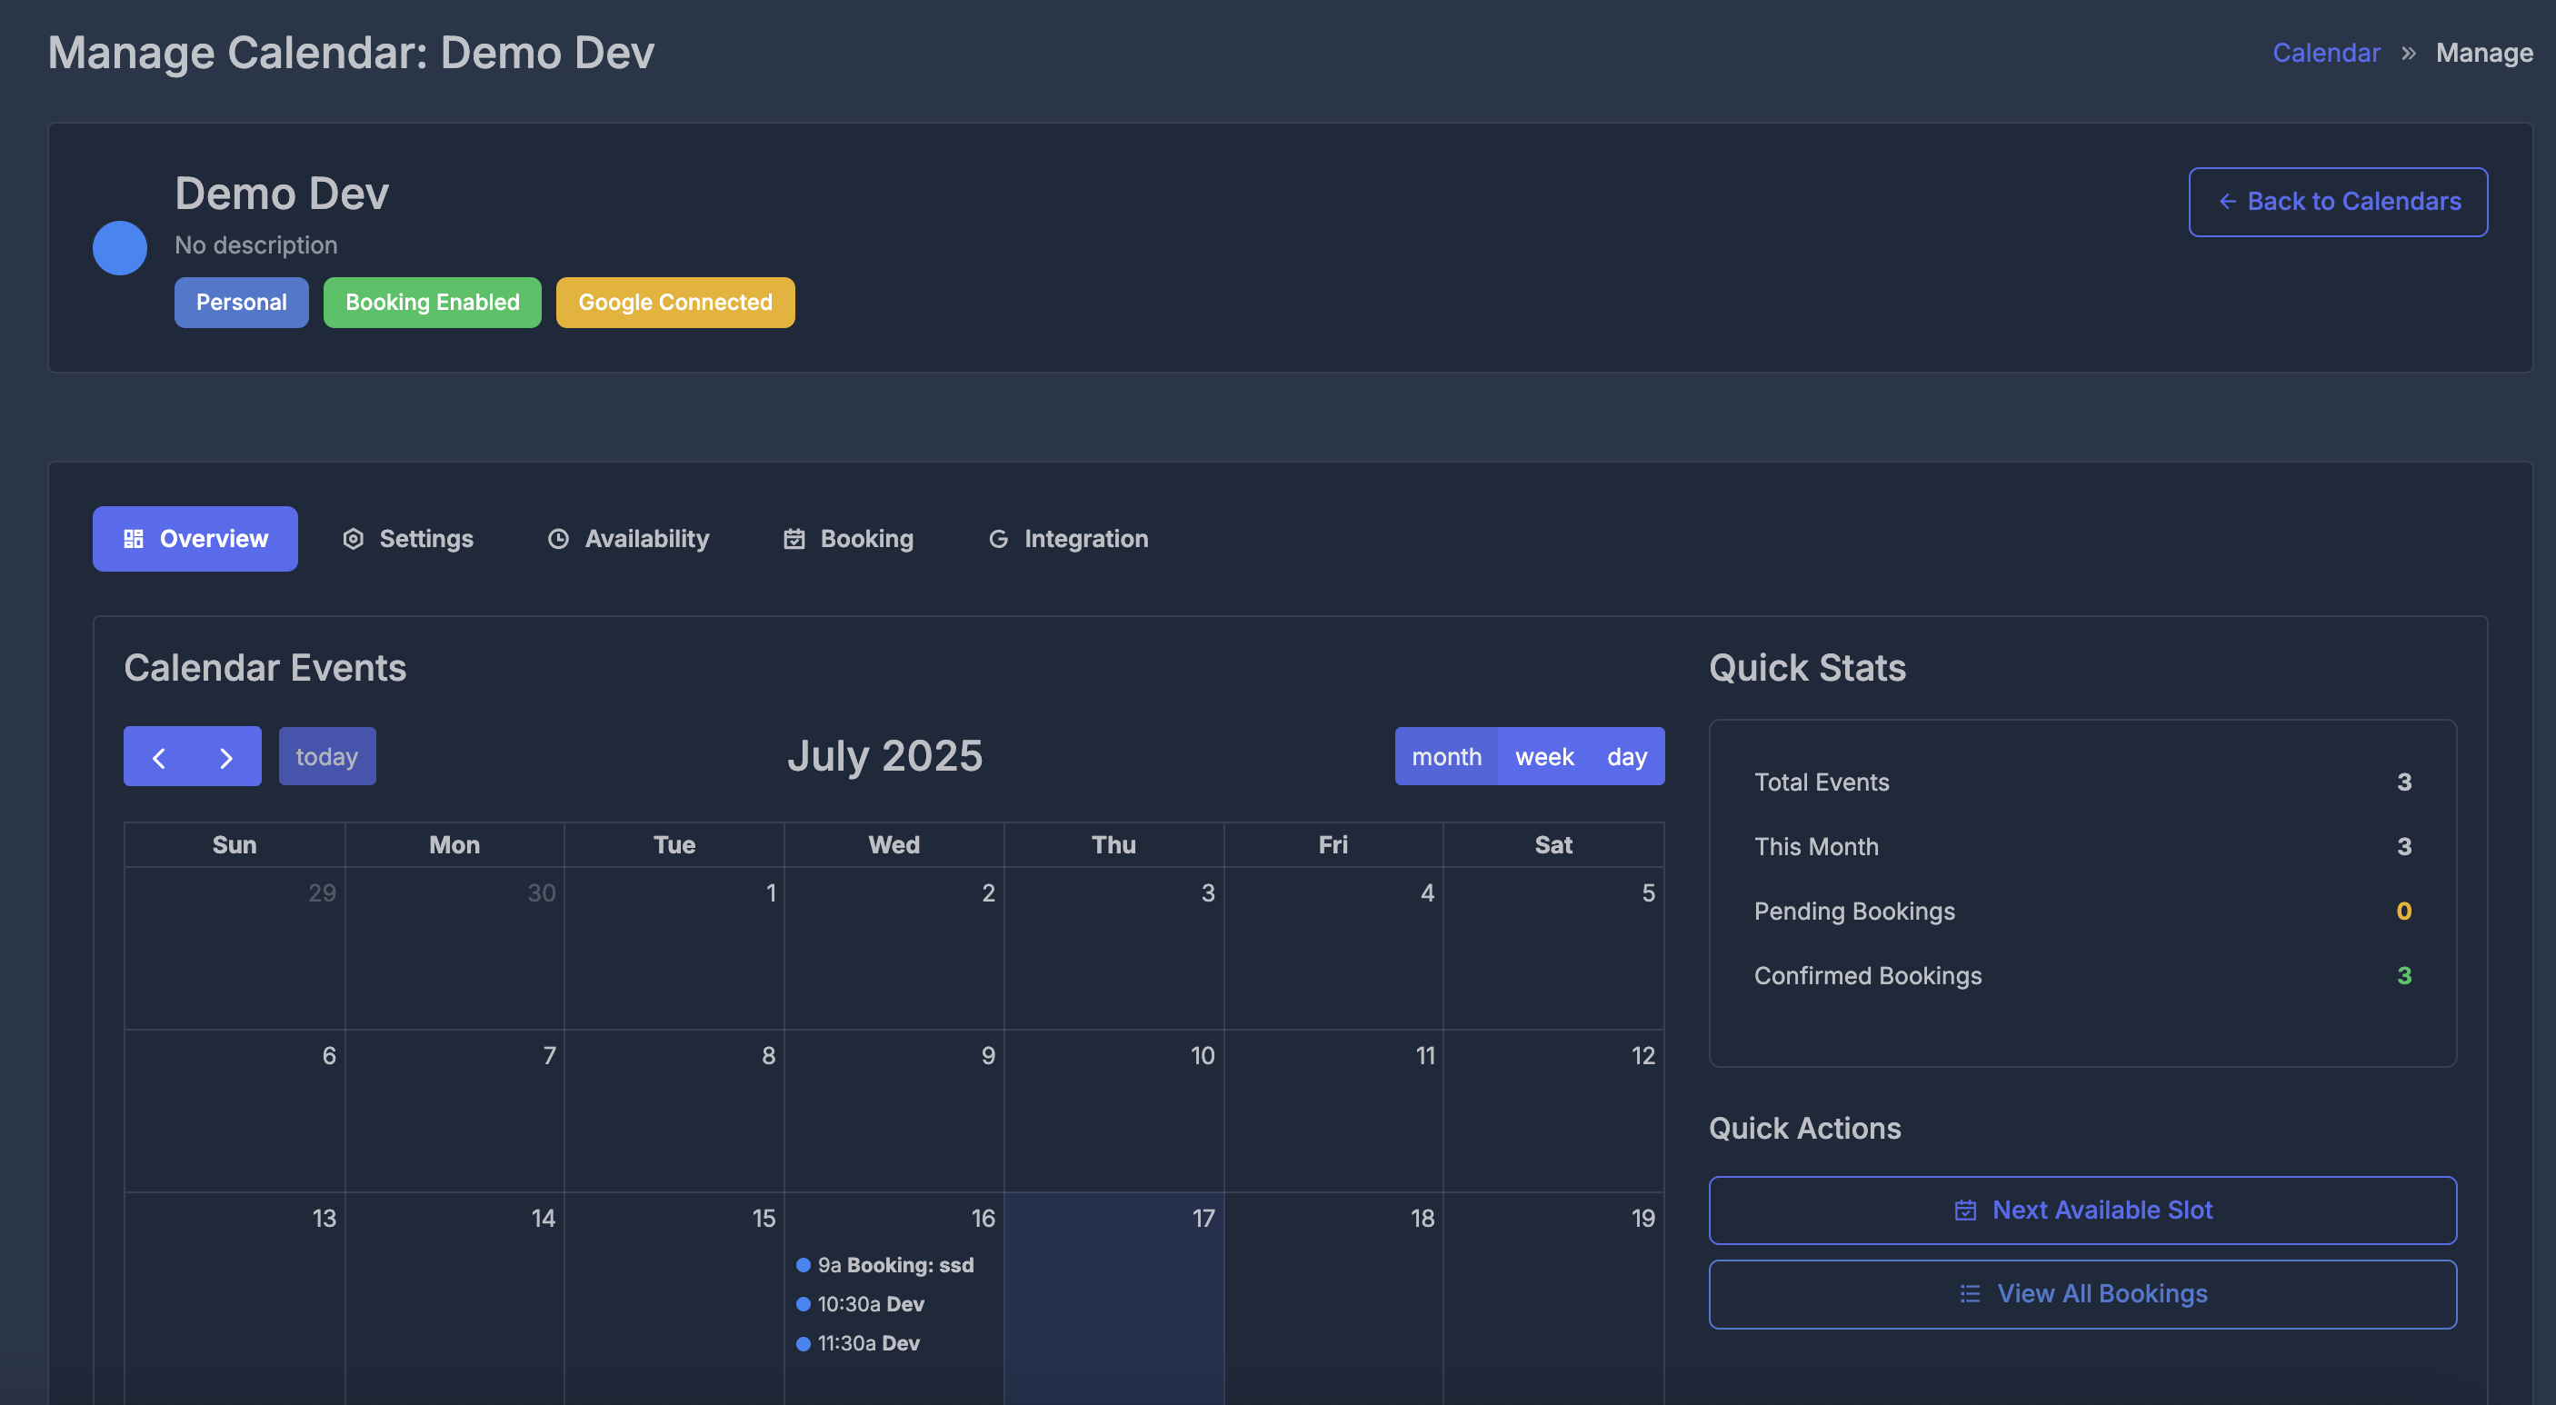Select day calendar view
The image size is (2556, 1405).
[1627, 757]
